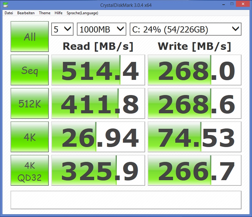Open the Sprache(Language) menu
Viewport: 252px width, 217px height.
pyautogui.click(x=82, y=13)
